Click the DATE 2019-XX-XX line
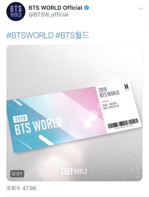This screenshot has height=197, width=149. (111, 107)
